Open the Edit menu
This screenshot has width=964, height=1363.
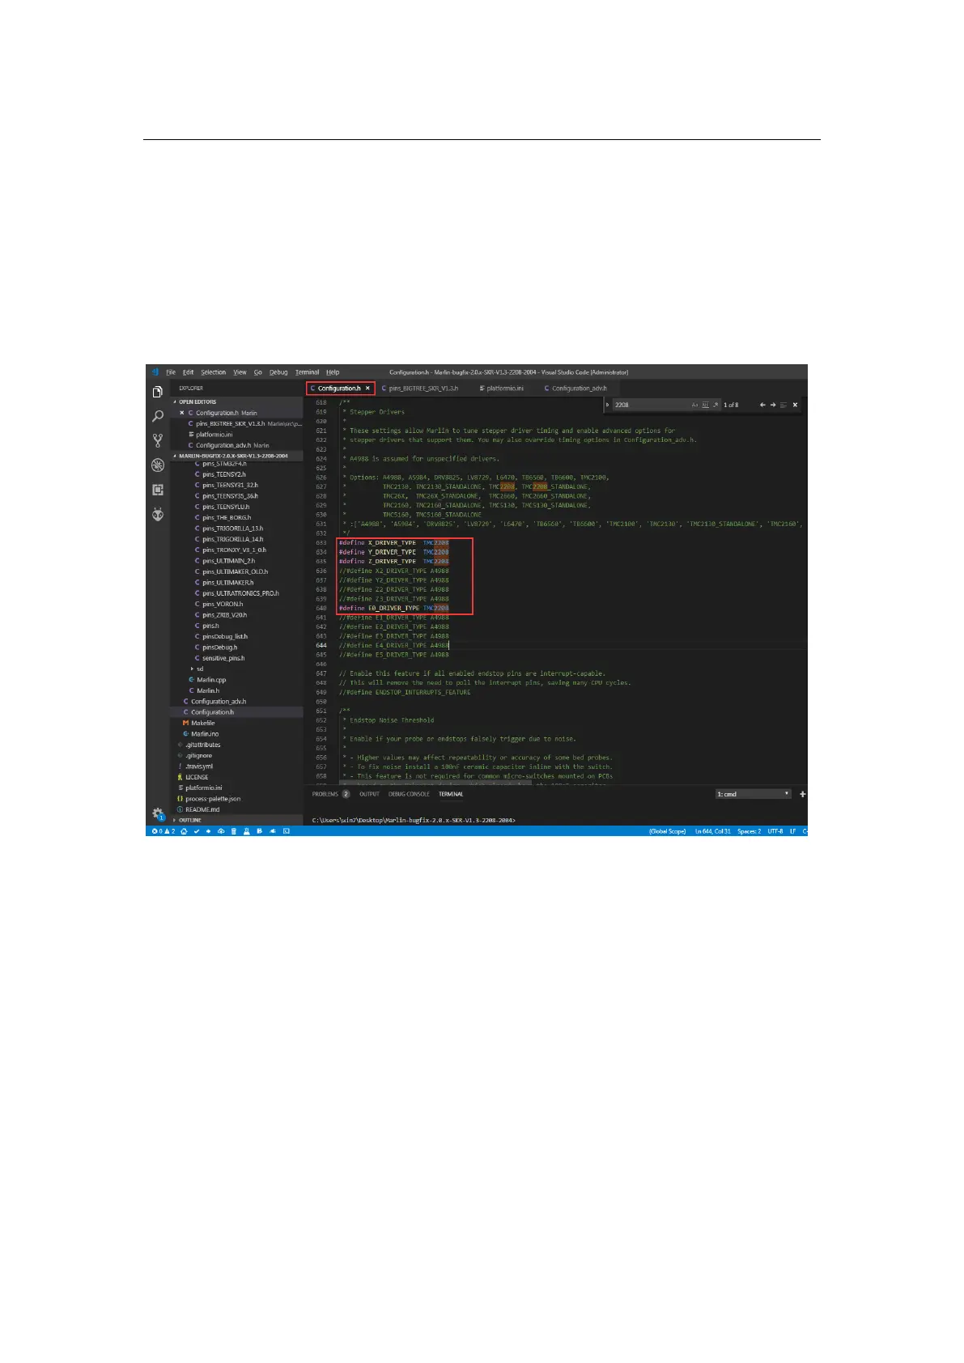coord(188,372)
